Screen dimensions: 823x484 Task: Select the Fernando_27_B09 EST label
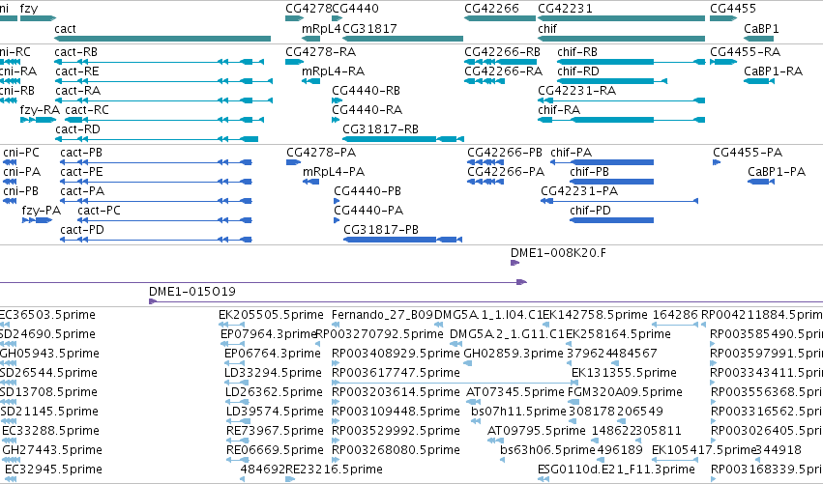(383, 315)
